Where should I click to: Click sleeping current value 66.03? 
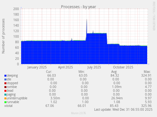coord(51,75)
